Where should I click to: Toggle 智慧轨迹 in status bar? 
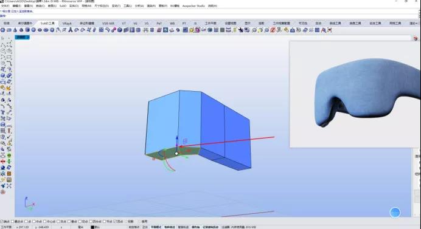coord(183,227)
